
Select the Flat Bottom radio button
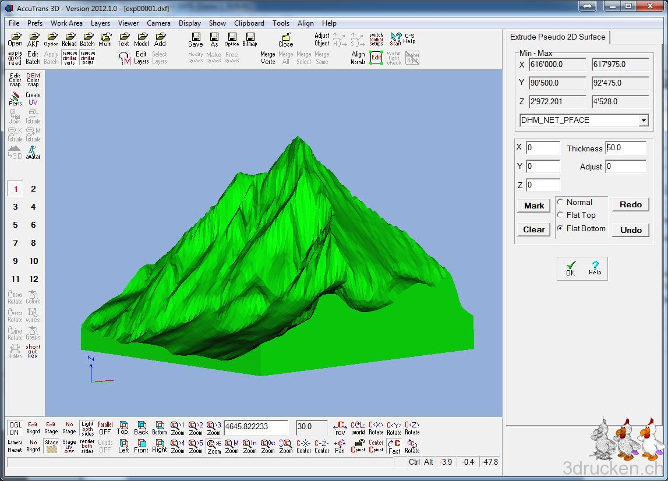click(560, 228)
